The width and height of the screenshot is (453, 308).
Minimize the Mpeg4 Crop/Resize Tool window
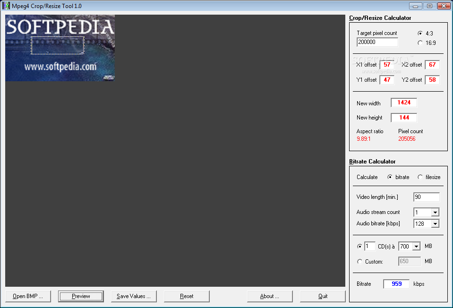coord(415,6)
